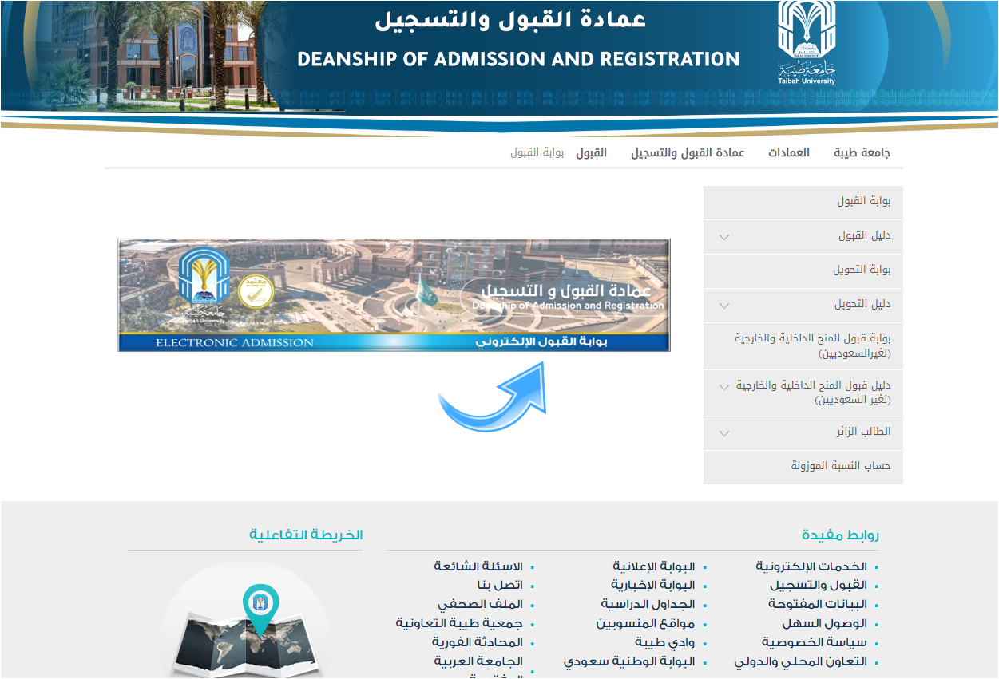Open بوابة قبول المنح الداخلية والخارجية sidebar item

(x=803, y=345)
